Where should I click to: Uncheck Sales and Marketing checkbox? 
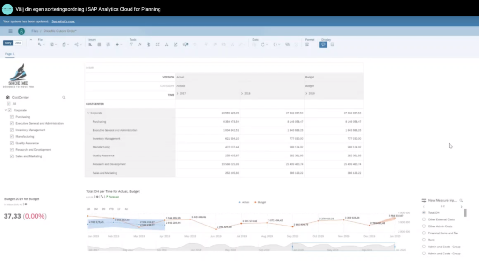[12, 156]
